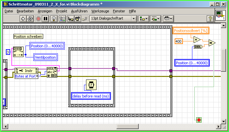Image resolution: width=229 pixels, height=132 pixels.
Task: Click the horizontal scrollbar right arrow
Action: pyautogui.click(x=218, y=126)
